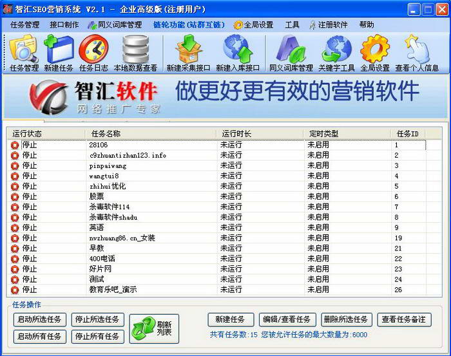Screen dimensions: 451x356
Task: Sort by 运行状态 column header
Action: [x=46, y=134]
